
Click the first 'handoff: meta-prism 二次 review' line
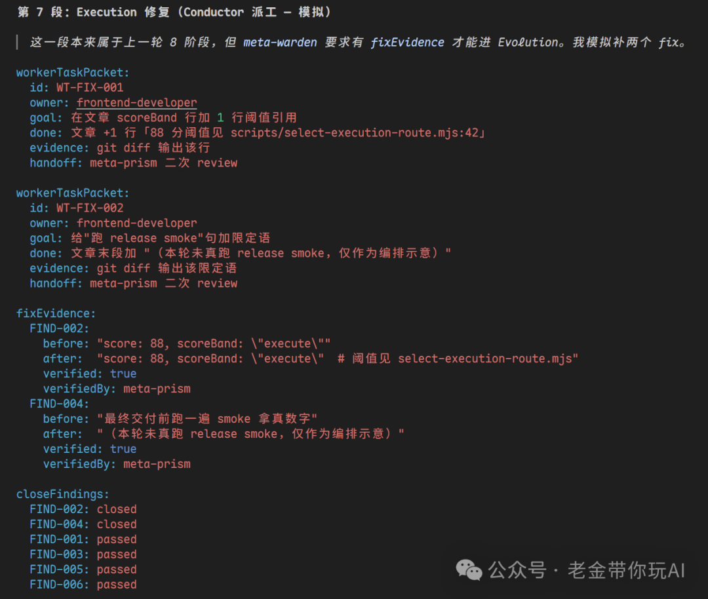tap(134, 163)
